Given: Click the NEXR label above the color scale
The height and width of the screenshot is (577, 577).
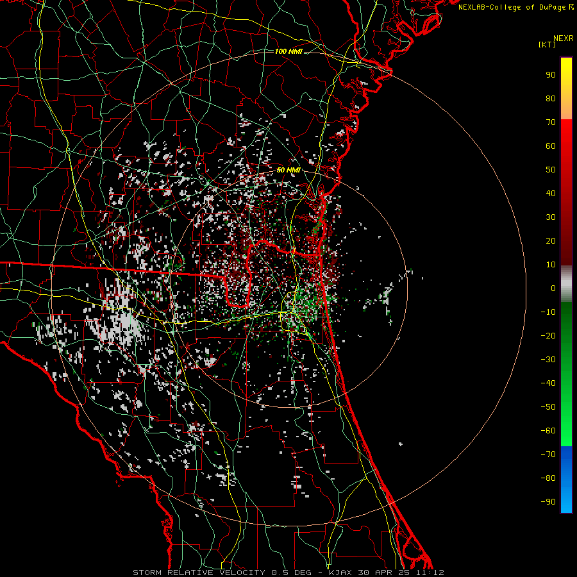Looking at the screenshot, I should pos(563,38).
